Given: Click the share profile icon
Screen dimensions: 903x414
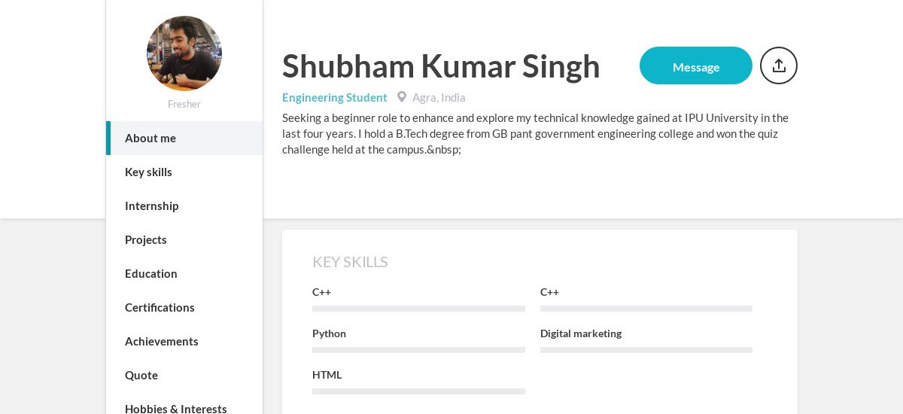Looking at the screenshot, I should 779,65.
